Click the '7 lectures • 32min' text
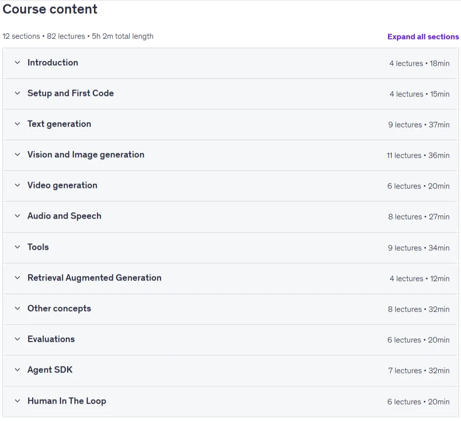 click(x=419, y=371)
